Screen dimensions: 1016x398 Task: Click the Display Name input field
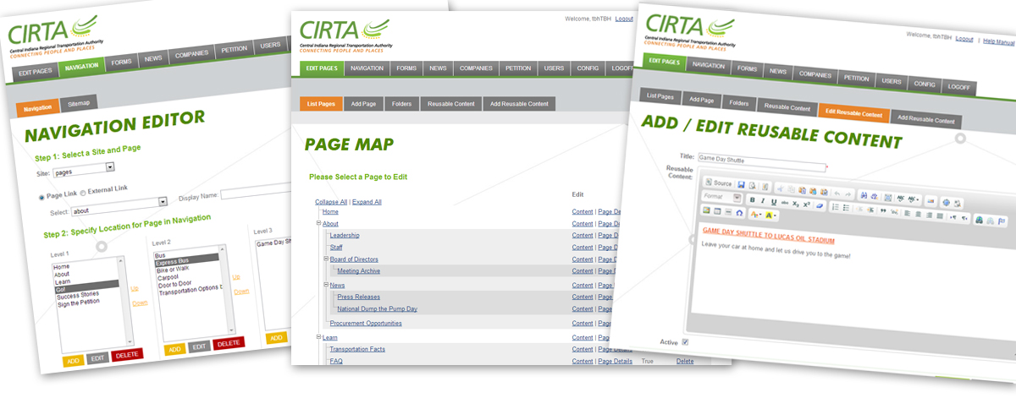(254, 194)
